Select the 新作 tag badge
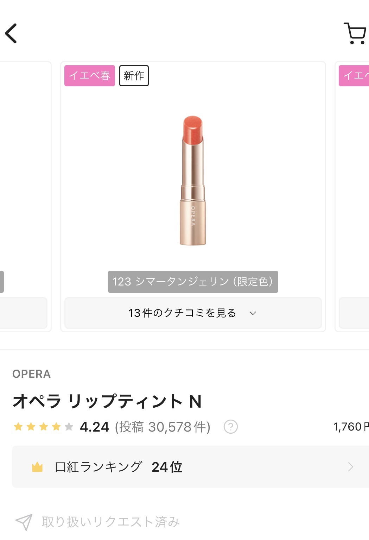The height and width of the screenshot is (540, 369). click(134, 76)
